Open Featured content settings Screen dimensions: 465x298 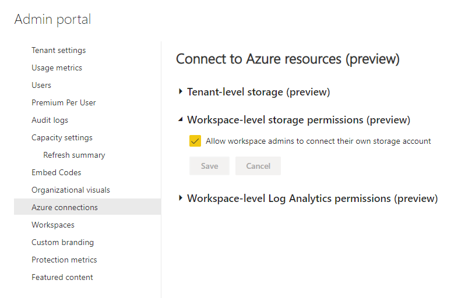[x=62, y=278]
